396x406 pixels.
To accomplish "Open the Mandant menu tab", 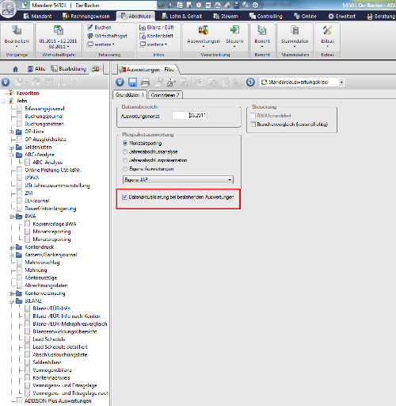I will [38, 16].
